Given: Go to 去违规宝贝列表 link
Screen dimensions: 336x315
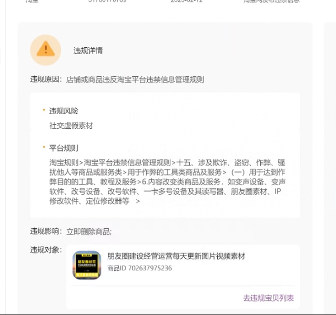Looking at the screenshot, I should coord(268,298).
